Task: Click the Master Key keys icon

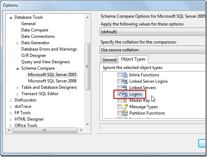Action: pos(125,100)
